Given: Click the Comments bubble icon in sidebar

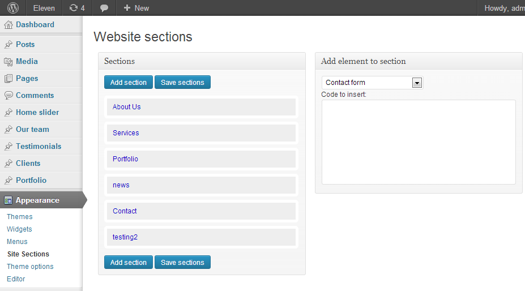Looking at the screenshot, I should click(x=8, y=96).
